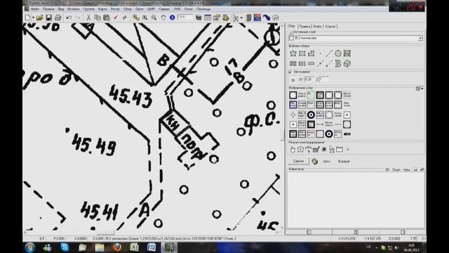Screen dimensions: 449x253
Task: Select the line collection template
Action: click(x=329, y=53)
